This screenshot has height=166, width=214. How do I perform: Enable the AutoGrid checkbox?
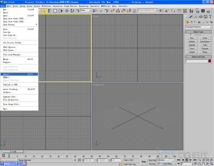pyautogui.click(x=191, y=35)
